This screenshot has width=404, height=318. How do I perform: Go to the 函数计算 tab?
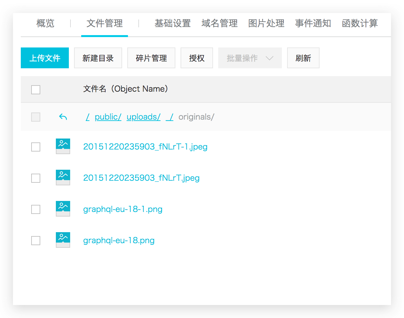coord(360,23)
